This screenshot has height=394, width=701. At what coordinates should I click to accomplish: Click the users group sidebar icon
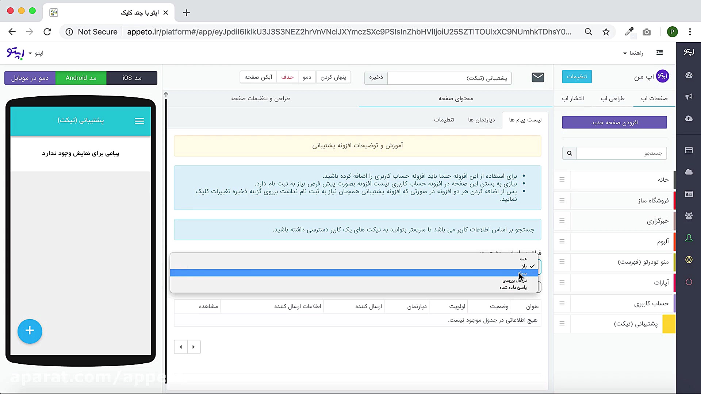(x=689, y=216)
